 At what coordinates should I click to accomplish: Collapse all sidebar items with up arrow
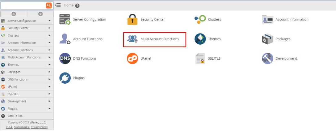14,14
